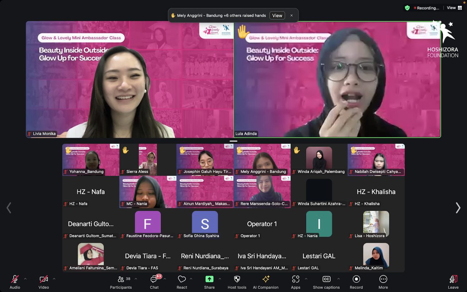Toggle the Record button
Screen dimensions: 467x292
[356, 282]
